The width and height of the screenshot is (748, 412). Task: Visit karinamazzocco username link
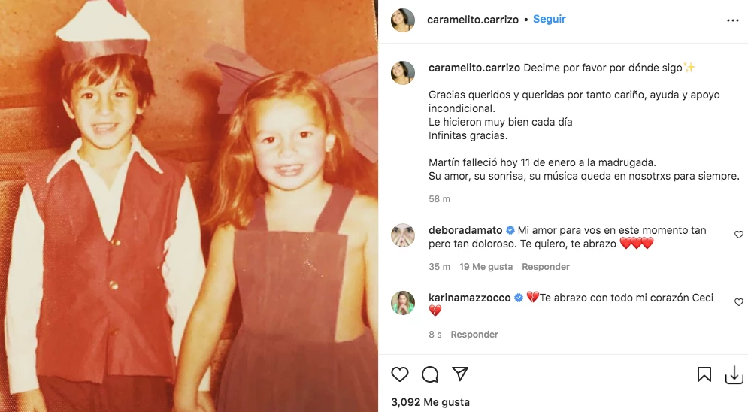[x=469, y=298]
